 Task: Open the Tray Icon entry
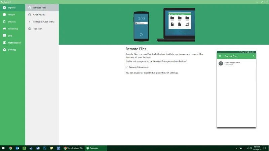[x=42, y=29]
